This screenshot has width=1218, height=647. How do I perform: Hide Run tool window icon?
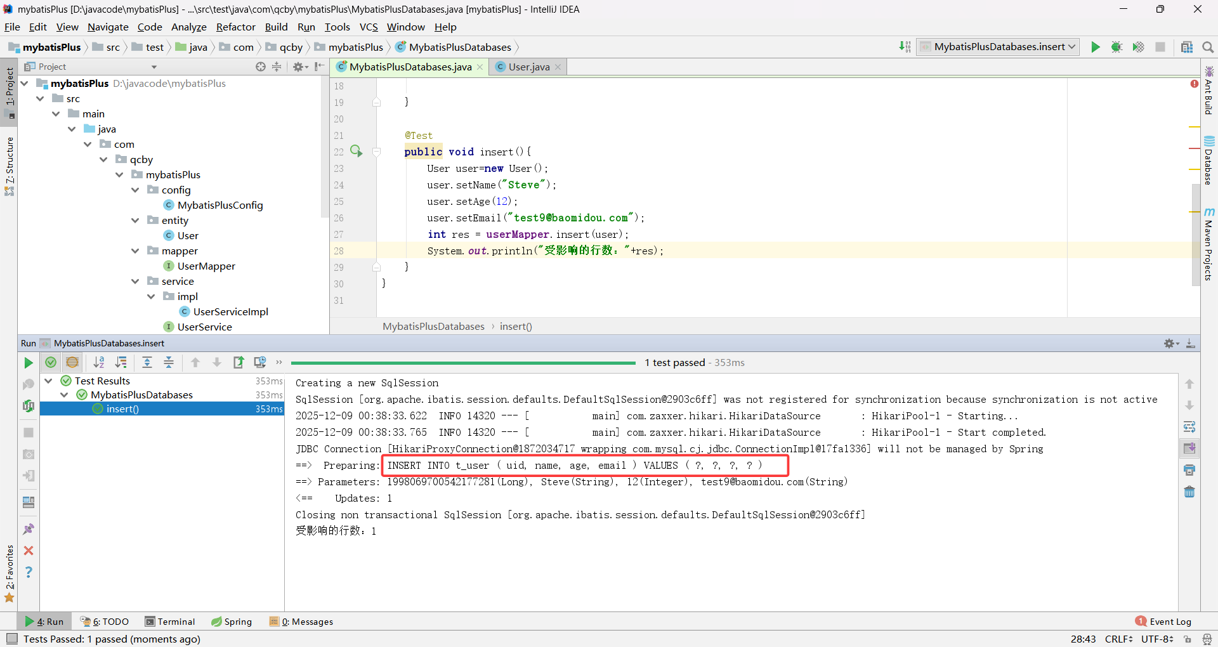[1191, 343]
